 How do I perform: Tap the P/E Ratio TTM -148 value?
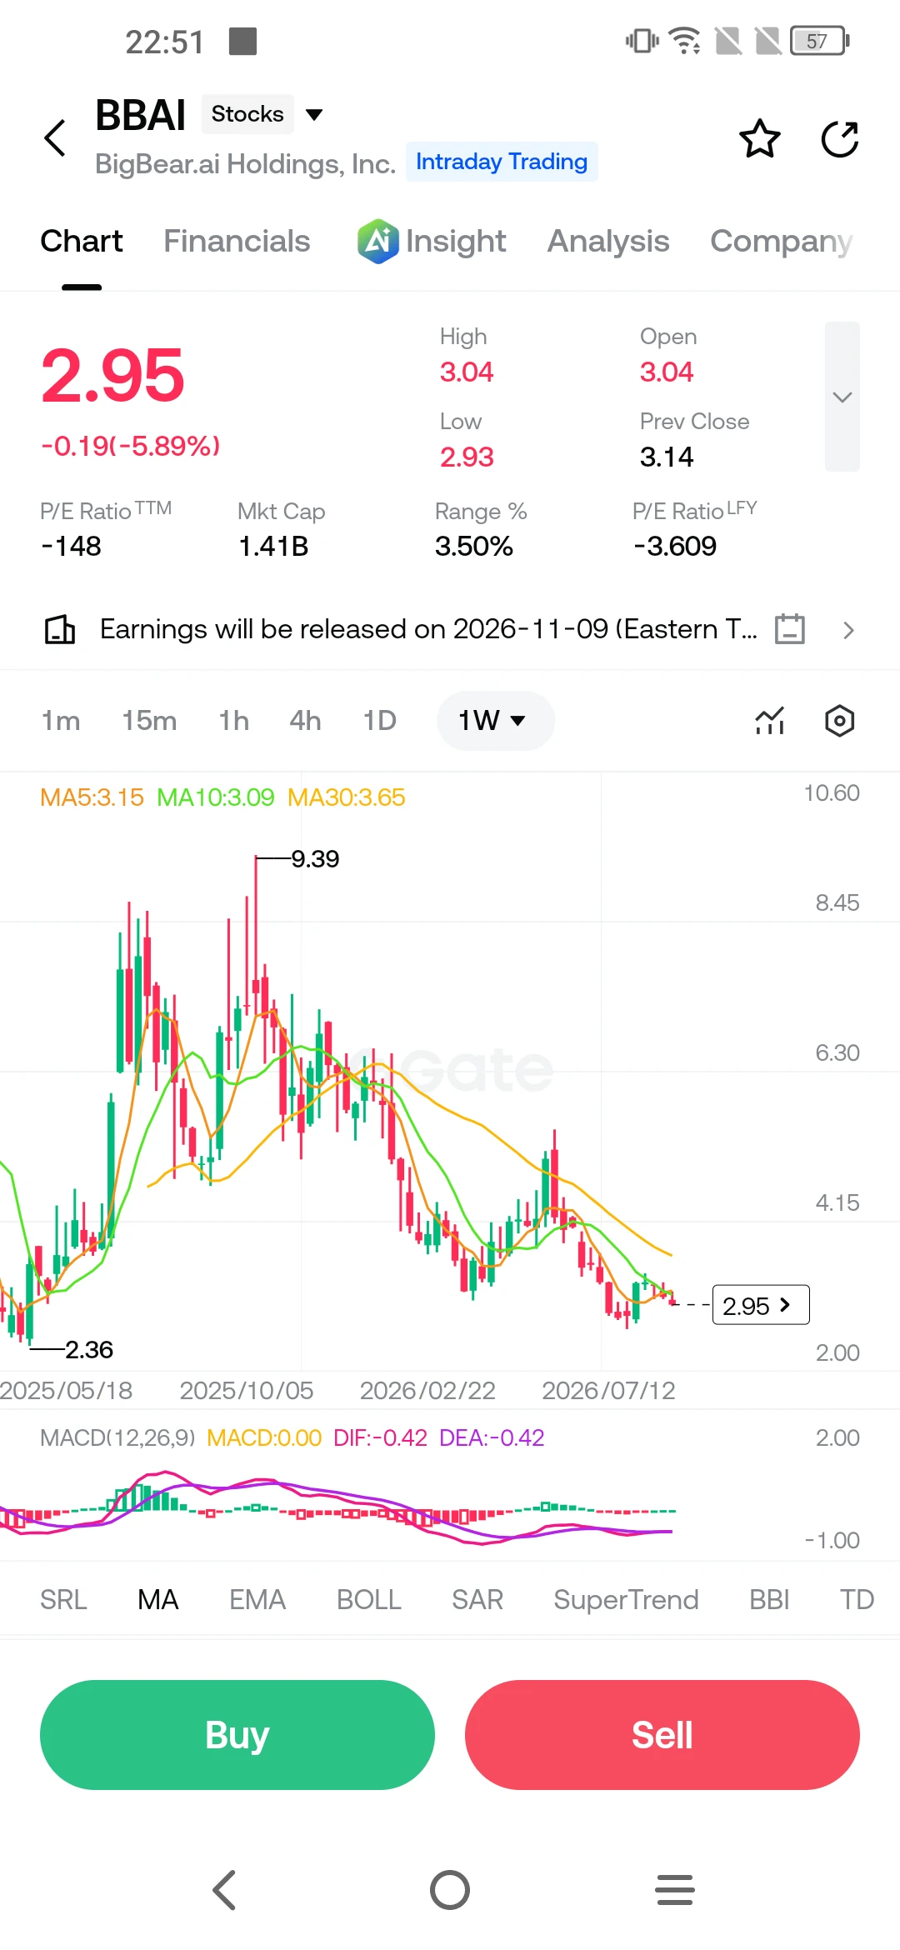click(x=71, y=547)
